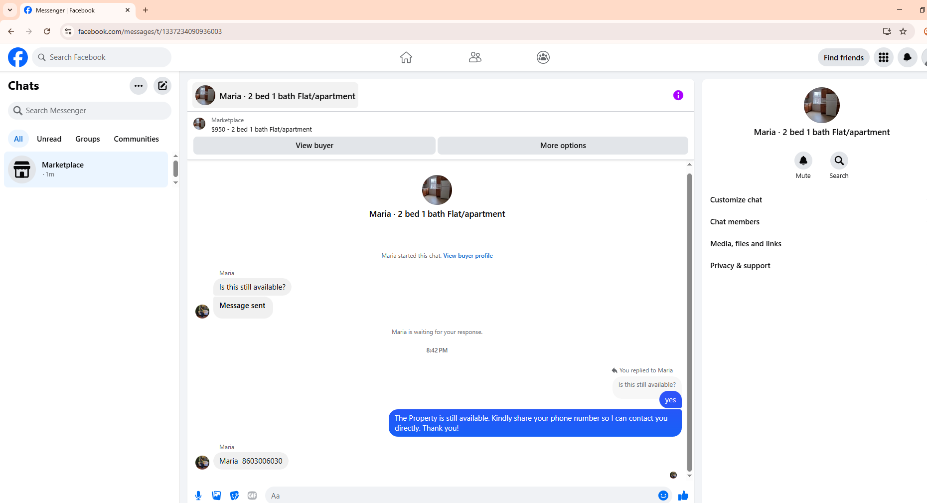Click Maria's avatar in right info panel

[822, 105]
